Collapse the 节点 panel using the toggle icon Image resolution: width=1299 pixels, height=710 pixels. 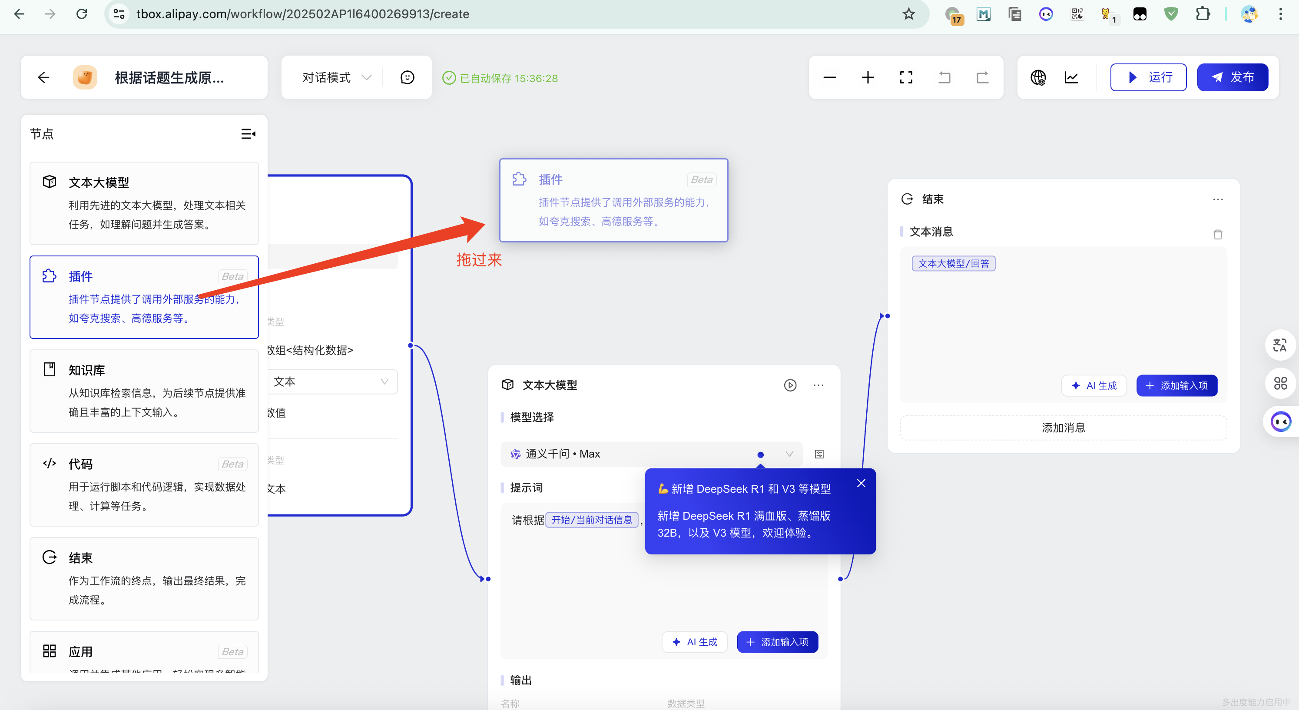click(x=248, y=134)
